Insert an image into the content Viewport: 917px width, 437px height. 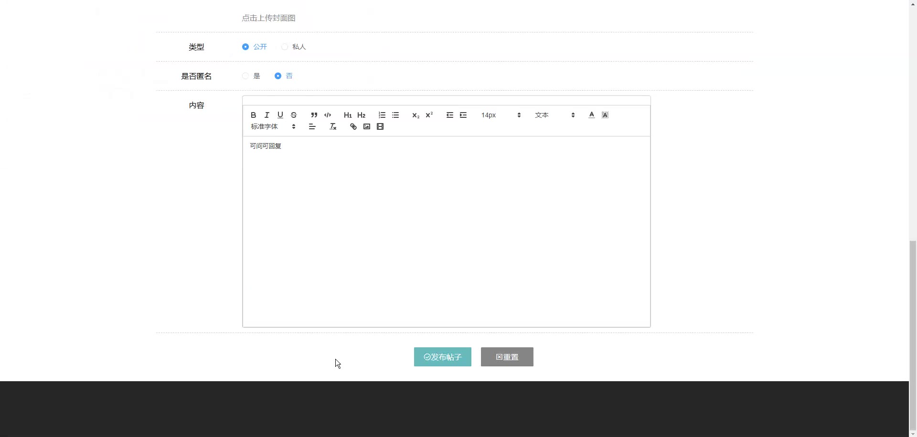[x=367, y=126]
